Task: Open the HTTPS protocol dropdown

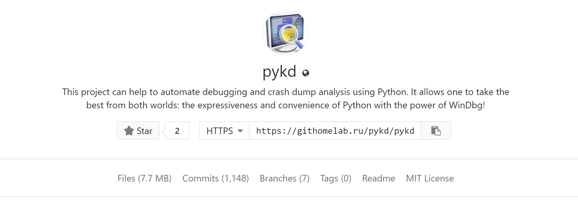Action: click(224, 130)
